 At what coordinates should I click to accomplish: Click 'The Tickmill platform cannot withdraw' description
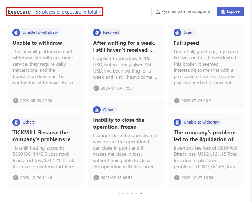[x=44, y=67]
